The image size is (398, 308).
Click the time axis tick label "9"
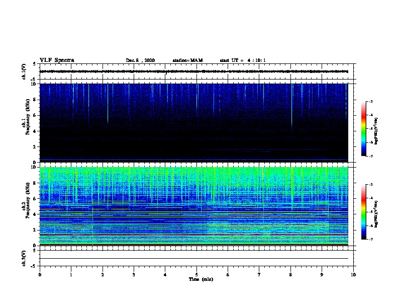(x=322, y=275)
